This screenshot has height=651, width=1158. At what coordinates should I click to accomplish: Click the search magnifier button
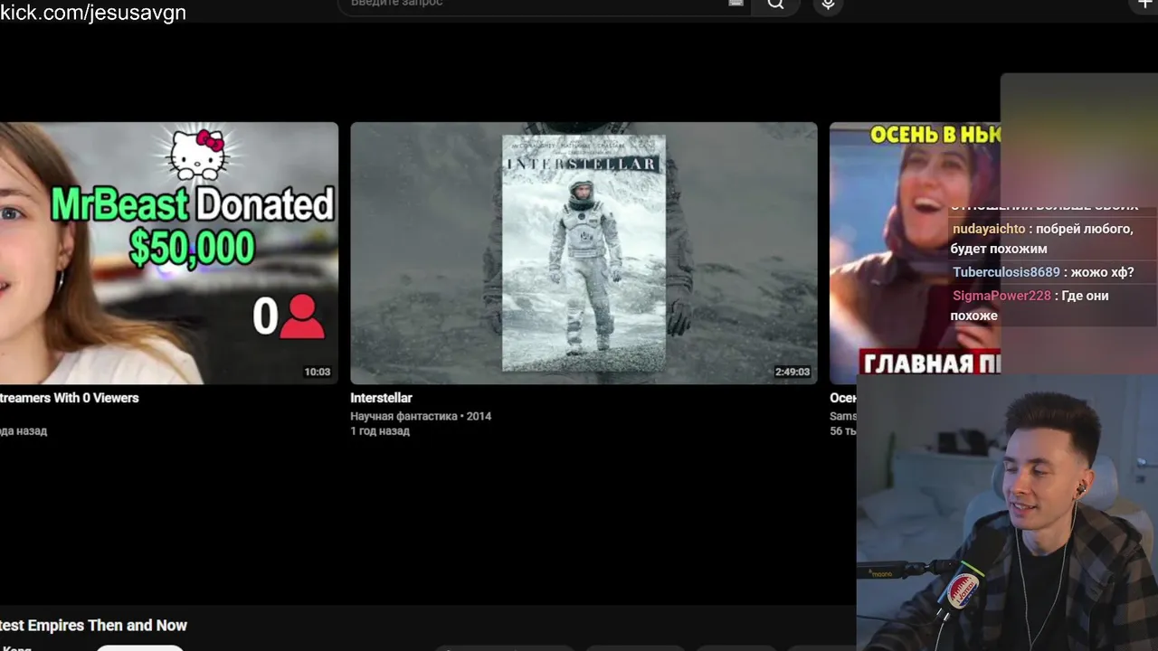(775, 5)
